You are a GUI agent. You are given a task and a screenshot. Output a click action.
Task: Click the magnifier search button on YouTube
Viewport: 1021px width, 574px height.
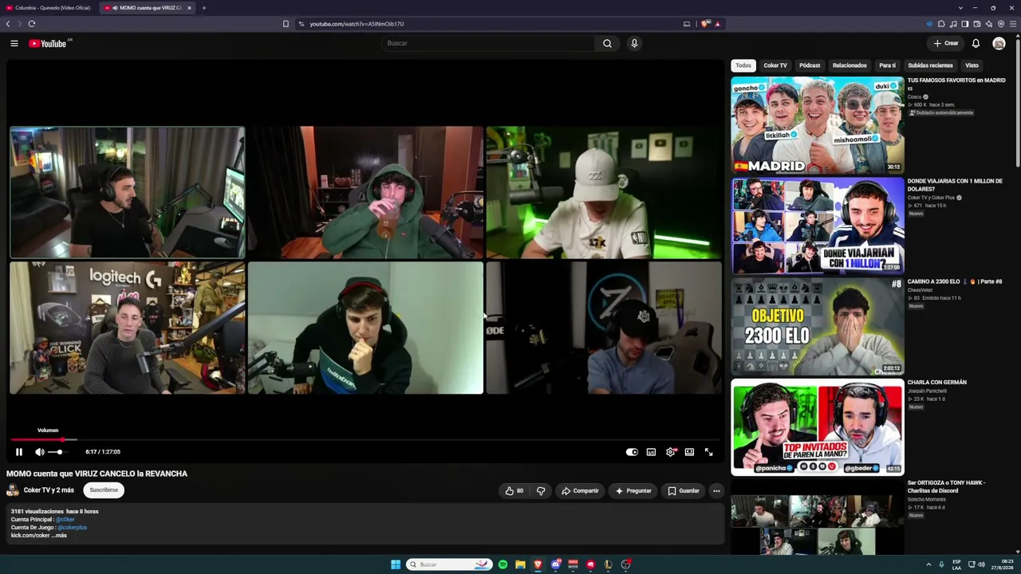(607, 43)
